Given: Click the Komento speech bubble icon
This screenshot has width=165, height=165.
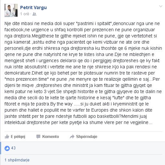Looking at the screenshot, I should click(x=38, y=137).
